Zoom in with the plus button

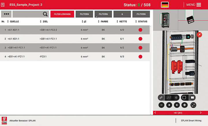click(x=177, y=105)
